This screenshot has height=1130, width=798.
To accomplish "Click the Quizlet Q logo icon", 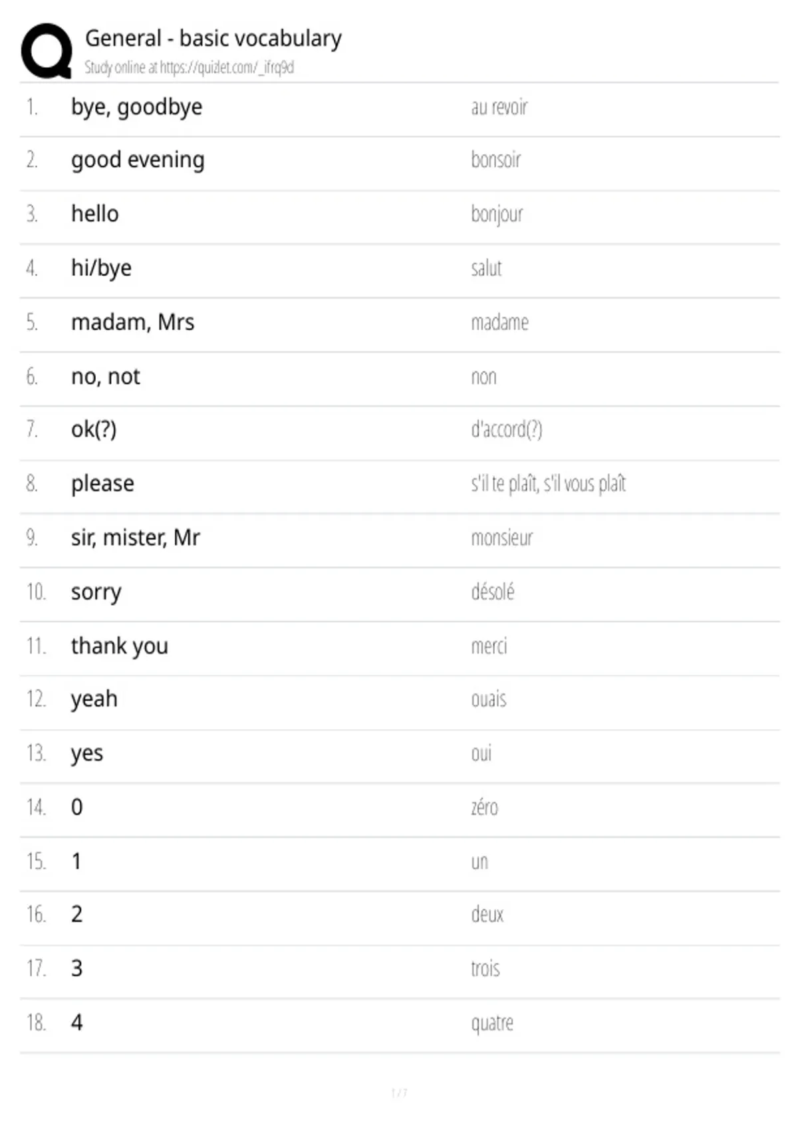I will [x=47, y=51].
